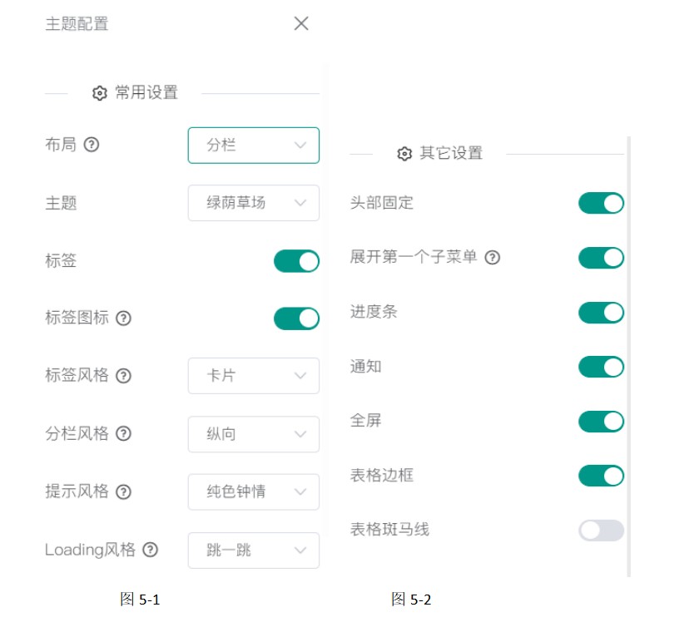Viewport: 679px width, 622px height.
Task: Turn off the 标签 switch
Action: coord(296,261)
